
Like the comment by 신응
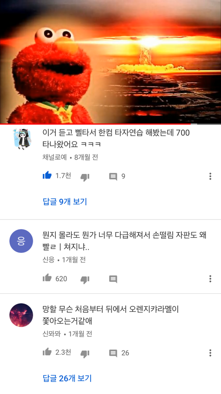pyautogui.click(x=47, y=278)
